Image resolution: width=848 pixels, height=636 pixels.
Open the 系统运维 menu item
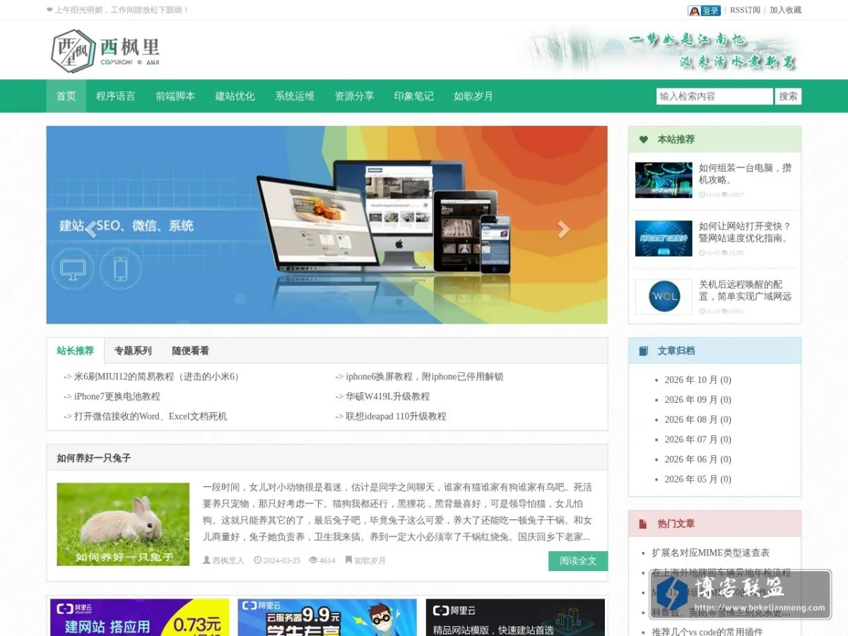tap(295, 96)
